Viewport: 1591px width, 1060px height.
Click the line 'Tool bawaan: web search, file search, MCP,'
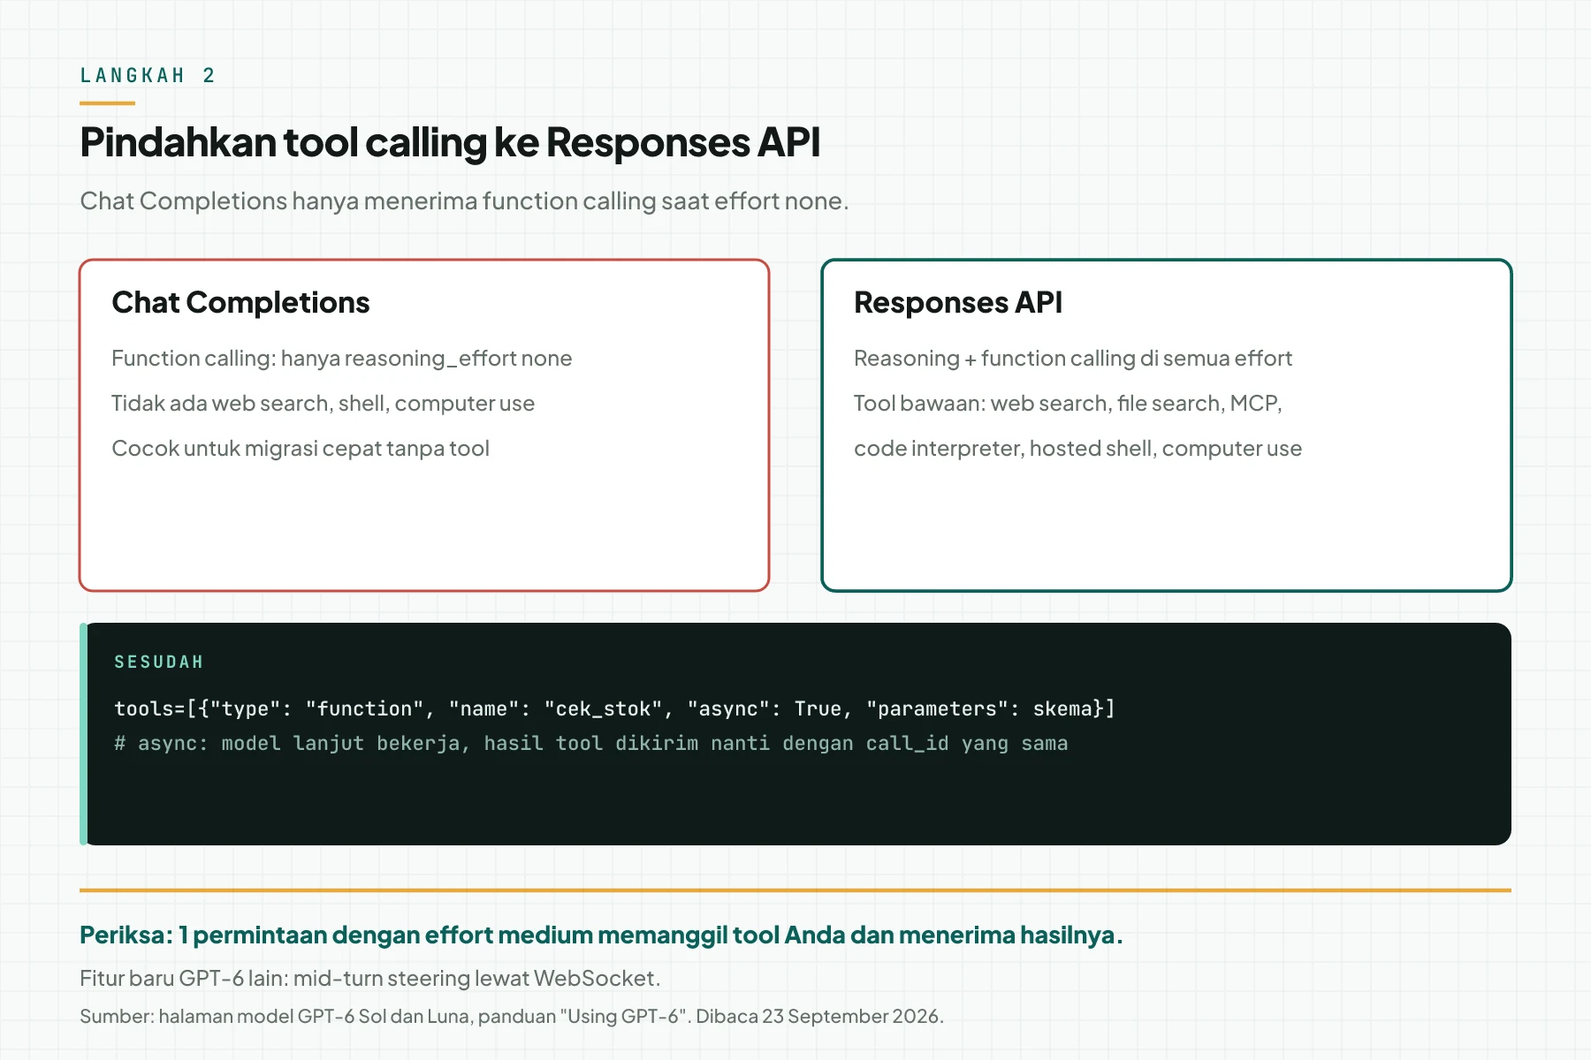click(x=1068, y=403)
